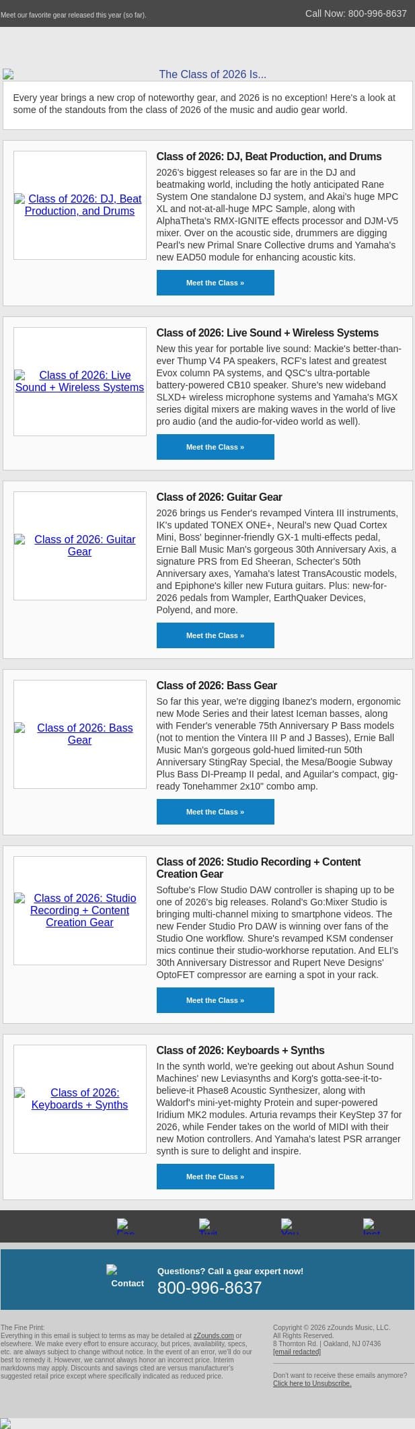Click Meet the Class under Keyboards + Synths
This screenshot has width=415, height=1429.
coord(215,1177)
